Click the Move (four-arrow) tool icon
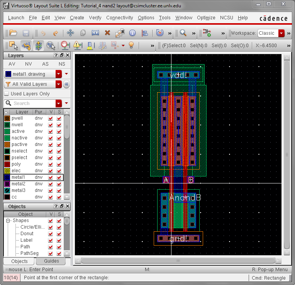 tap(70, 33)
